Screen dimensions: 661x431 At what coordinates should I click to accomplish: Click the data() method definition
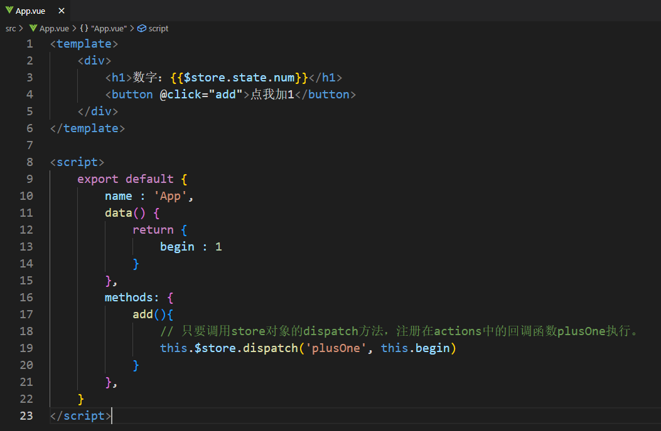(x=125, y=213)
